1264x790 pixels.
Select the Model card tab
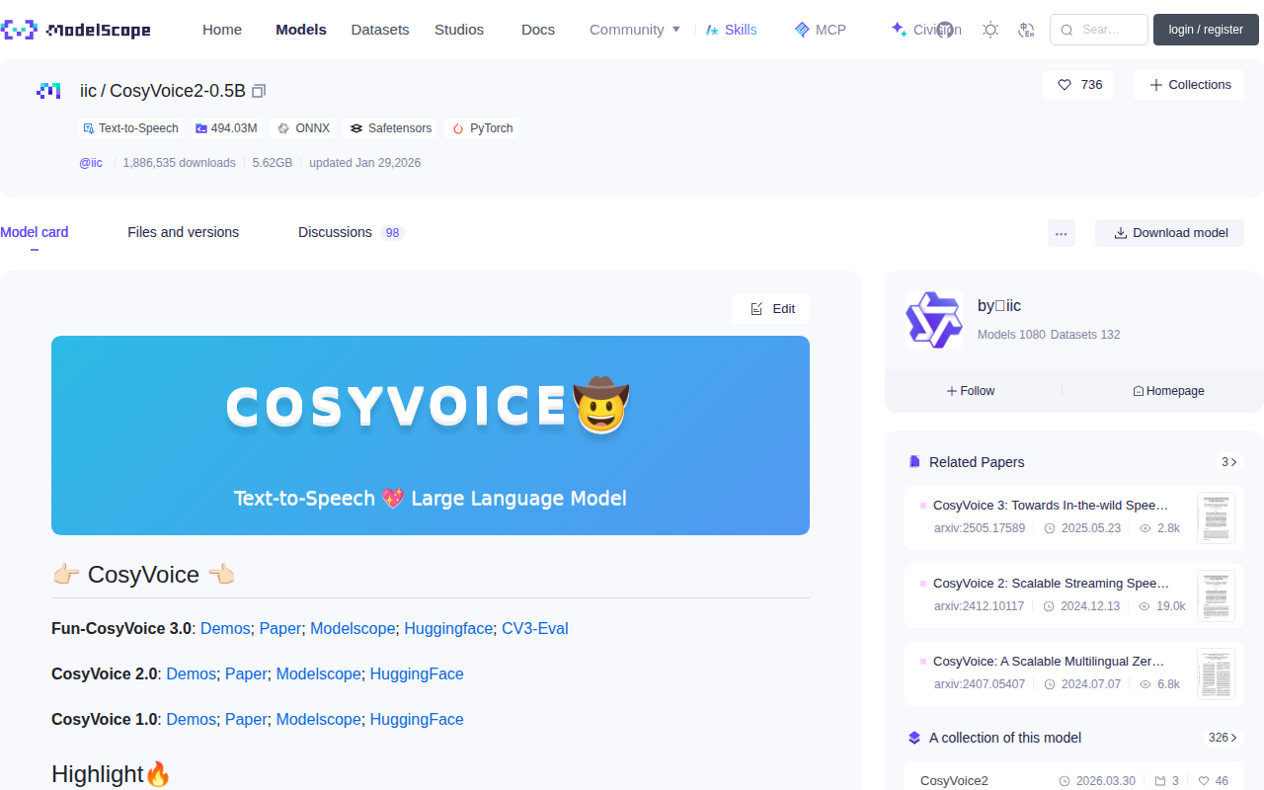tap(35, 232)
